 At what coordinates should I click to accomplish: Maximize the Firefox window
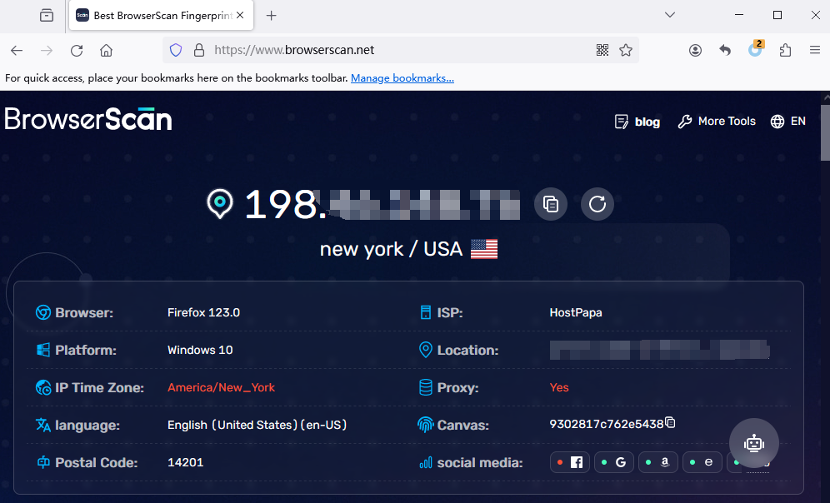[777, 15]
